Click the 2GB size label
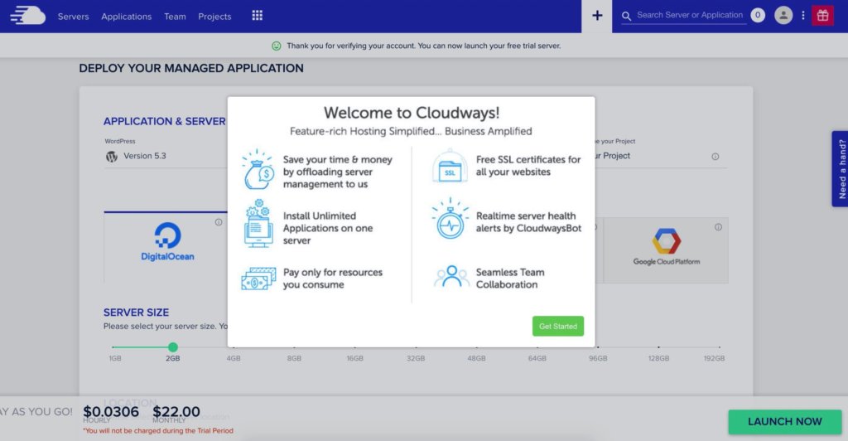848x441 pixels. coord(172,358)
